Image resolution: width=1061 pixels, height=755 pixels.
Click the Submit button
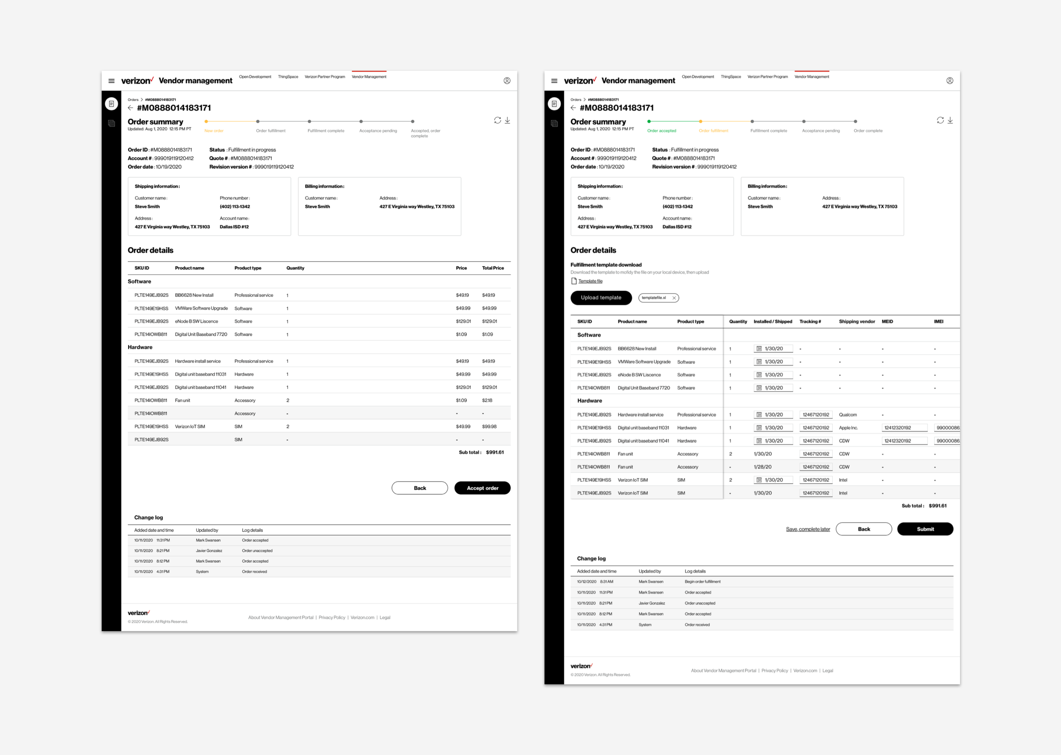pyautogui.click(x=925, y=529)
